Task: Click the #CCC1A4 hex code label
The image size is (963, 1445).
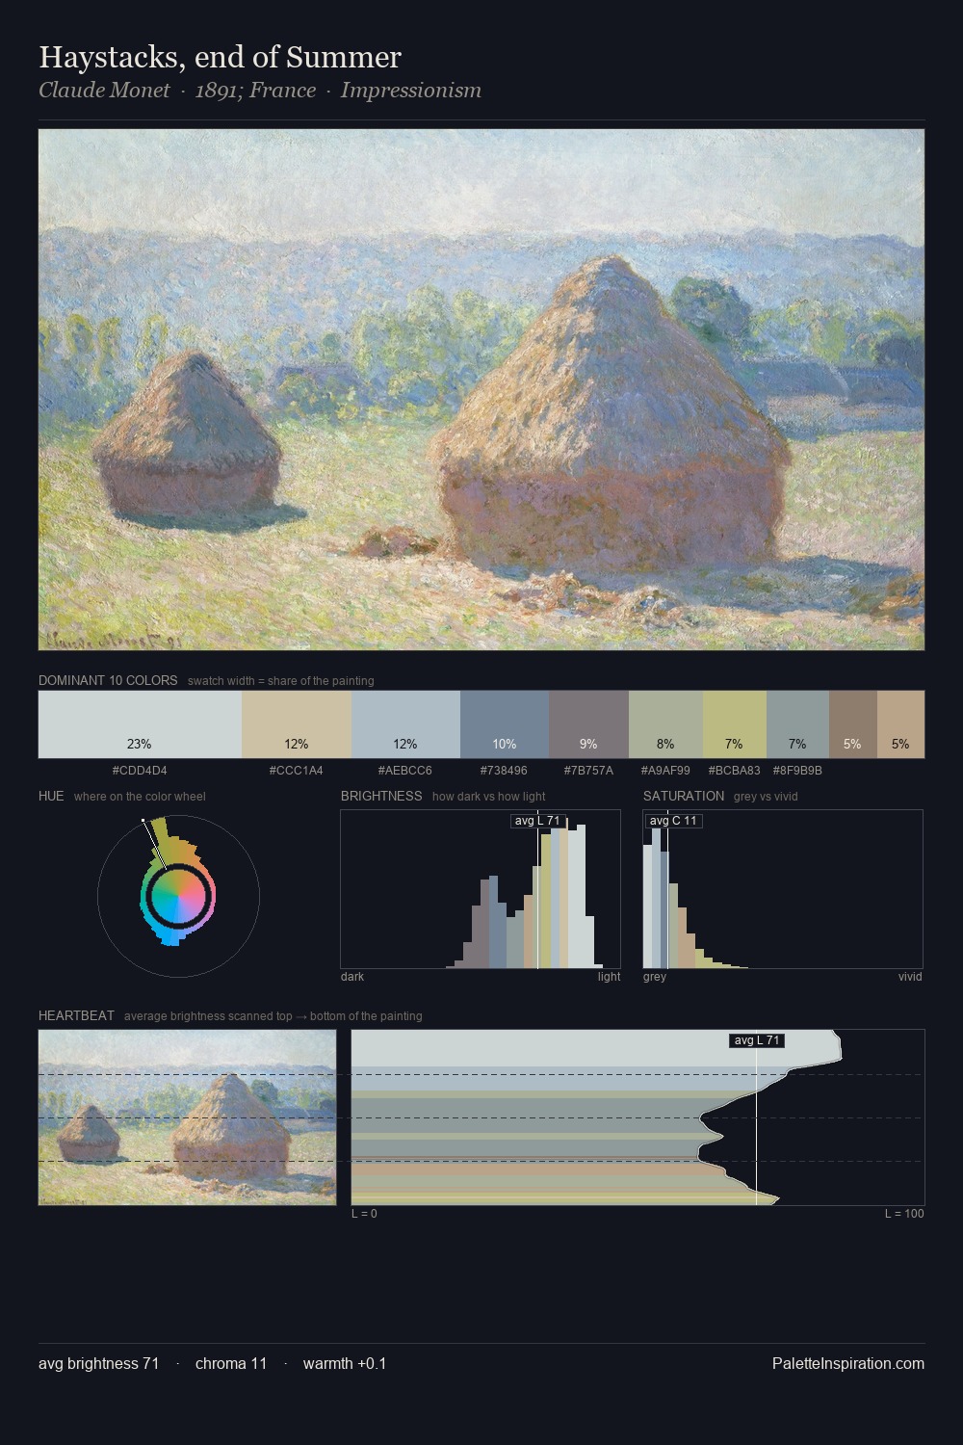Action: coord(297,771)
